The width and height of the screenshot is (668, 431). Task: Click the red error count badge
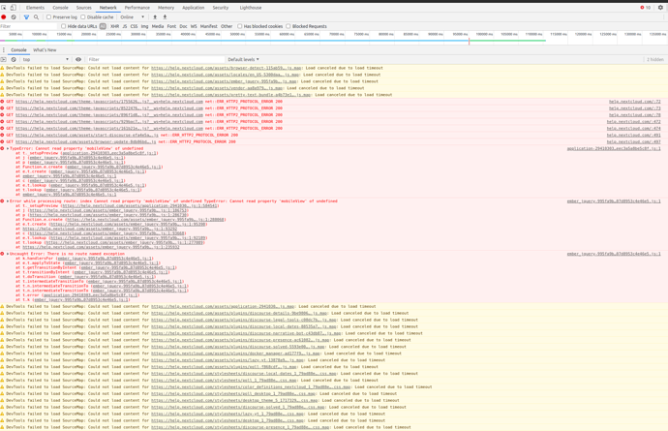pyautogui.click(x=646, y=8)
